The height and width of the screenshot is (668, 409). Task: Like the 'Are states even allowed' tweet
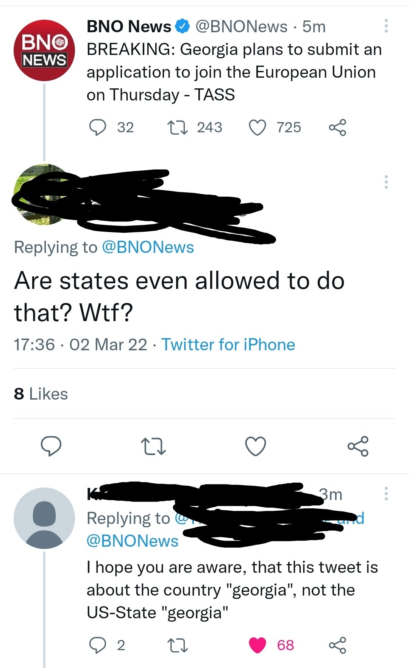pyautogui.click(x=256, y=446)
